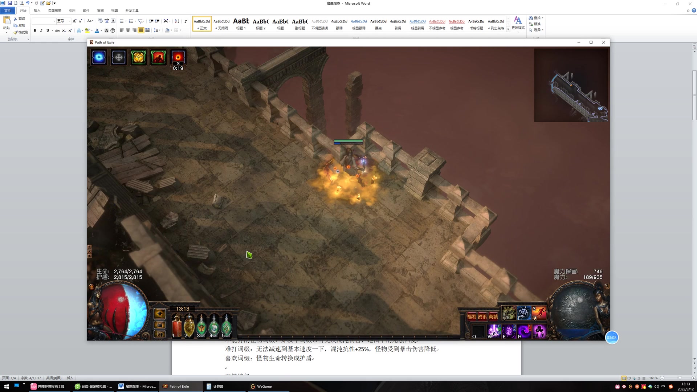Apply subscript formatting
This screenshot has height=392, width=697.
64,30
